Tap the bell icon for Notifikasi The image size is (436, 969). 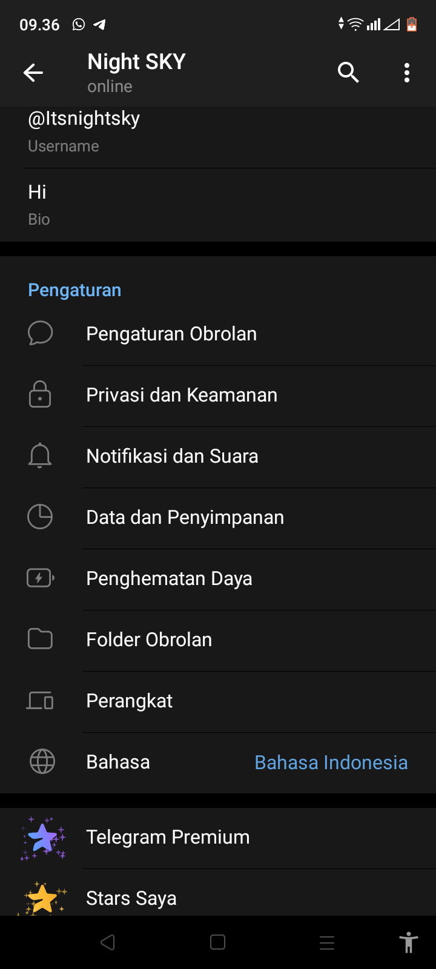(x=40, y=456)
